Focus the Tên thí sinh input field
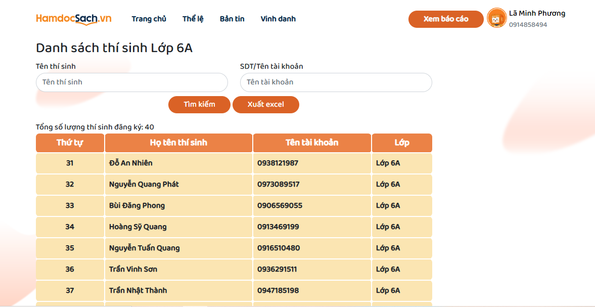595x307 pixels. [x=131, y=82]
